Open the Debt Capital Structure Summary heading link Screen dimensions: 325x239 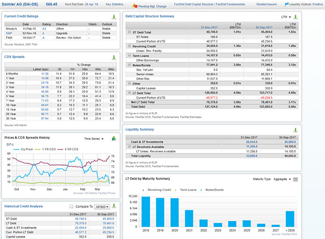[149, 16]
